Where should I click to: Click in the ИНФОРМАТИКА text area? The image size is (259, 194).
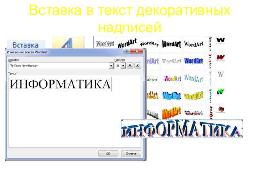tap(75, 112)
